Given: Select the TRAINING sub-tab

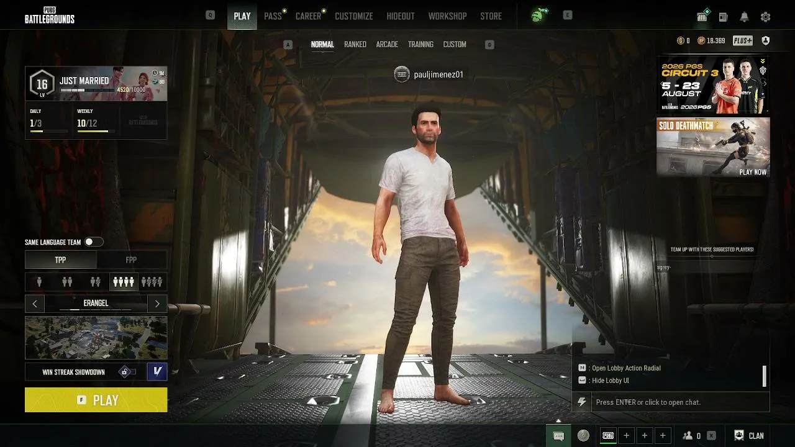Looking at the screenshot, I should tap(420, 45).
